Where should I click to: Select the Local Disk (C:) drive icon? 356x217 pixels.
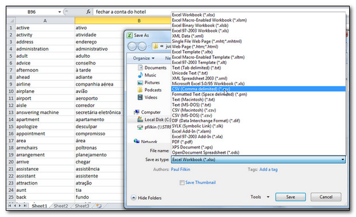pyautogui.click(x=140, y=119)
